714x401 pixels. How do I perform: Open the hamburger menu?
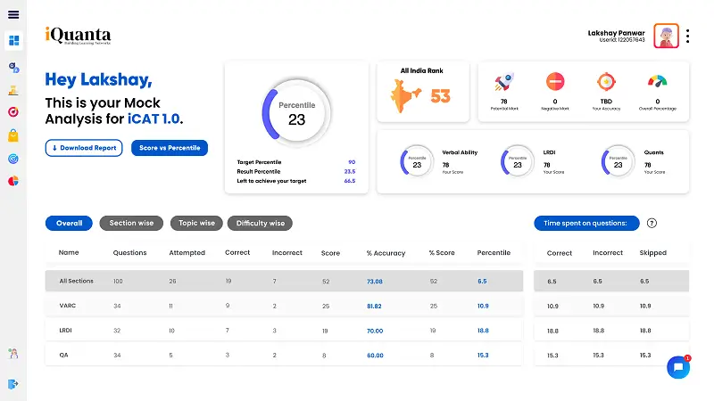tap(13, 14)
